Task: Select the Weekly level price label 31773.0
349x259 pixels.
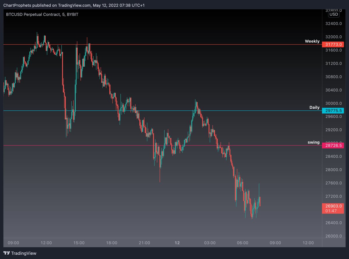Action: click(x=333, y=45)
